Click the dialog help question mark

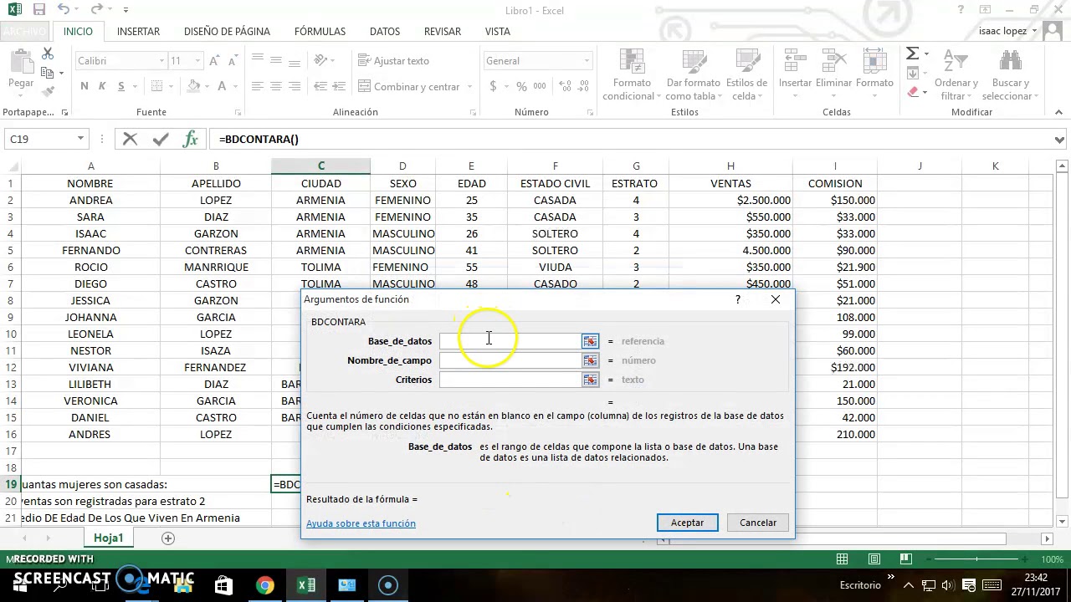tap(737, 299)
